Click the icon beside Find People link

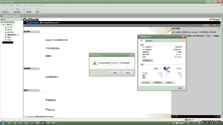click(x=46, y=109)
